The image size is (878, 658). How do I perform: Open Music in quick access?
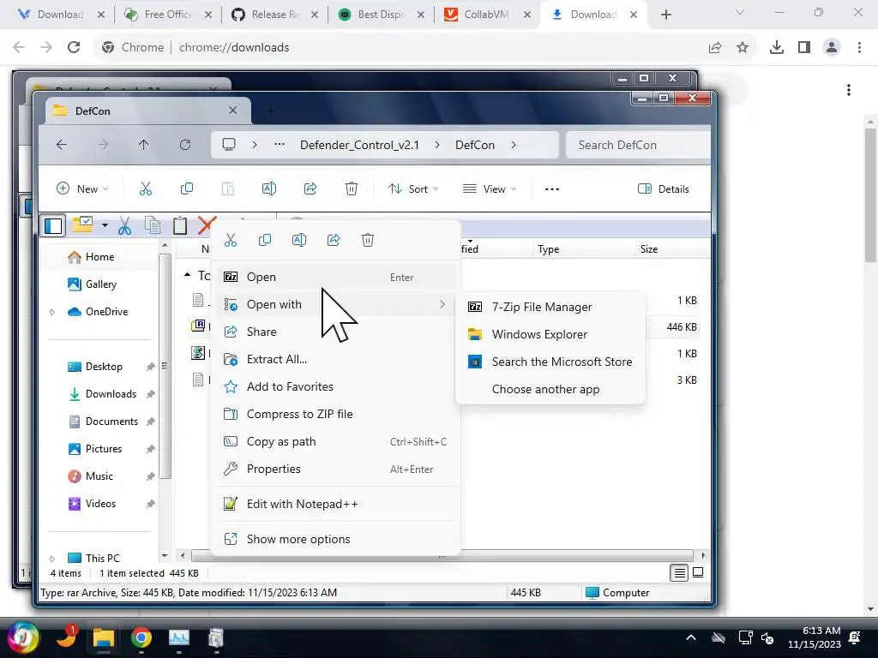pyautogui.click(x=90, y=476)
